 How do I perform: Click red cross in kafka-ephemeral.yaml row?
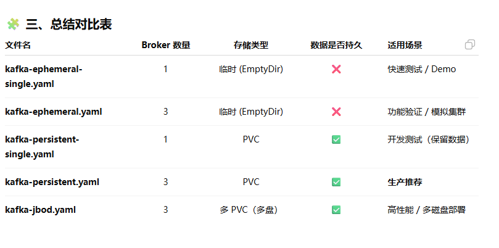pyautogui.click(x=336, y=112)
